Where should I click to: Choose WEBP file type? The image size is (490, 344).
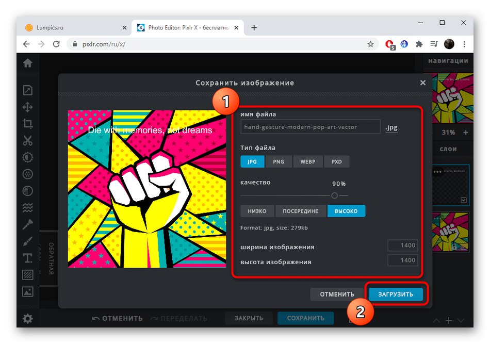[308, 161]
